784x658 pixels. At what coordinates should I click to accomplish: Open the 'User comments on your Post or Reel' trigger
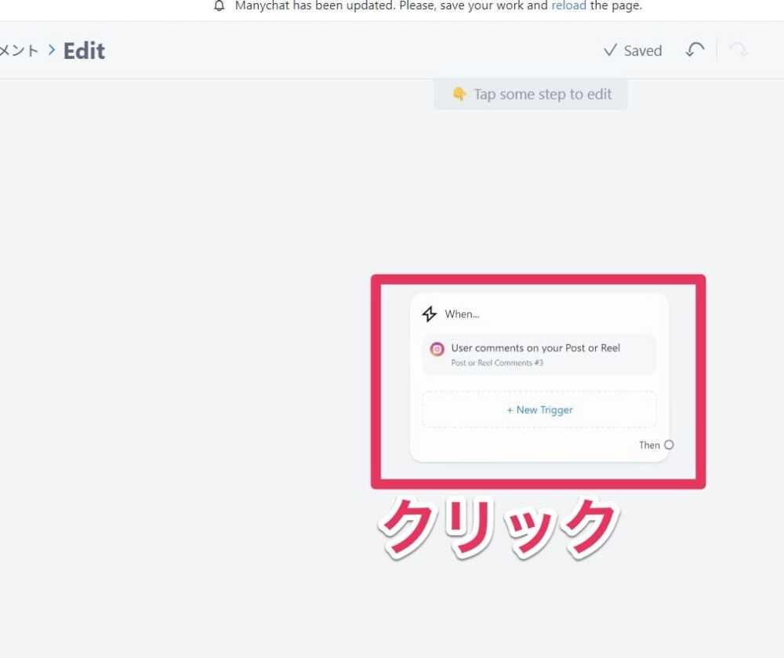[x=535, y=348]
